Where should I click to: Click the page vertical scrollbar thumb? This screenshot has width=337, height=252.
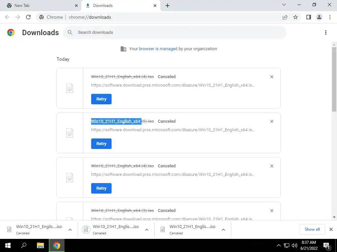click(x=334, y=79)
